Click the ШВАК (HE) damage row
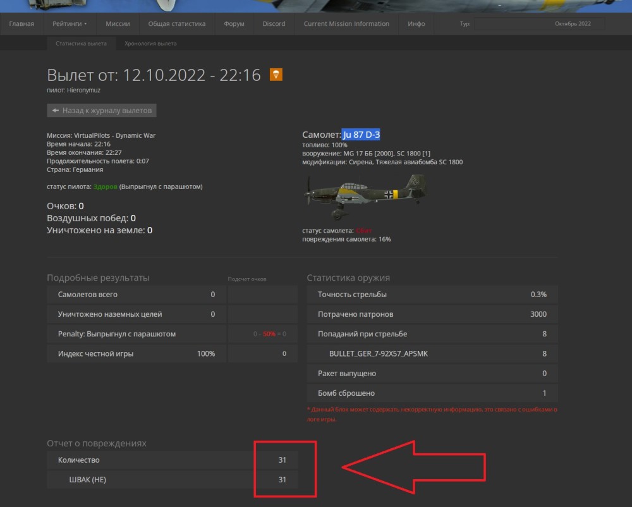This screenshot has height=507, width=632. click(x=171, y=480)
